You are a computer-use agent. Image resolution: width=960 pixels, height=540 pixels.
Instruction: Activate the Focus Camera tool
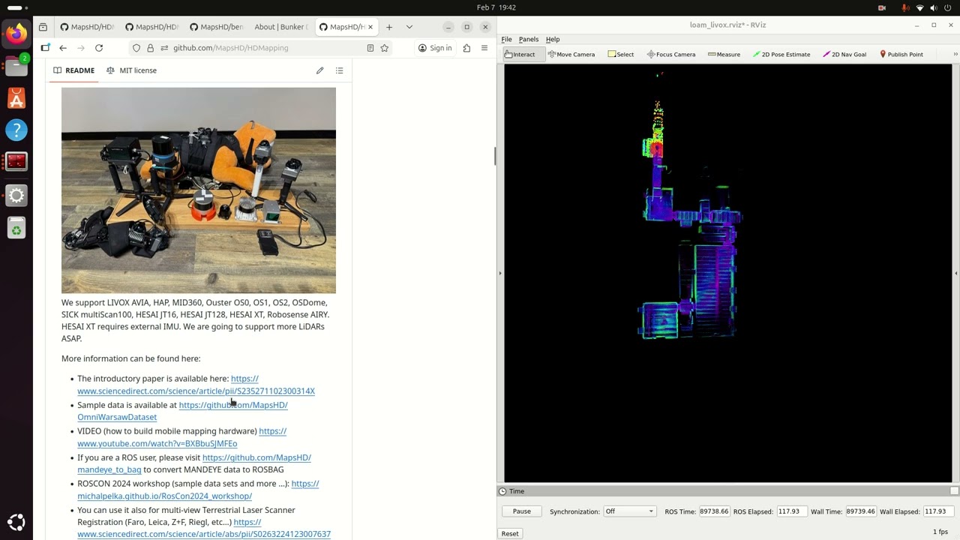671,54
